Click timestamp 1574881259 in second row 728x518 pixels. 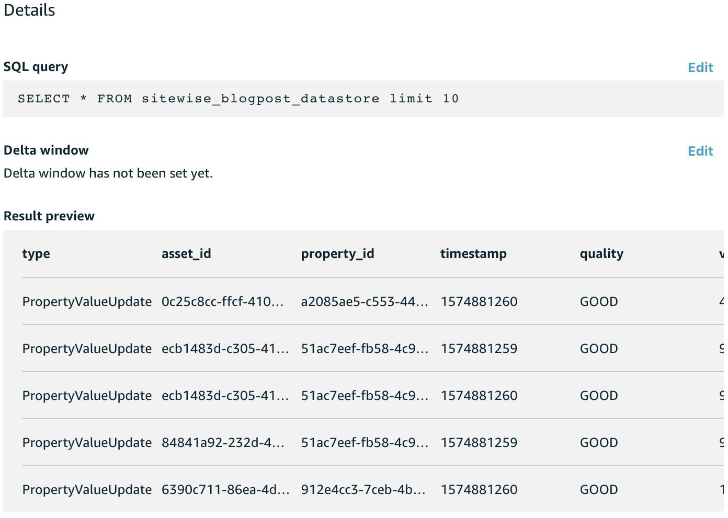(x=479, y=349)
